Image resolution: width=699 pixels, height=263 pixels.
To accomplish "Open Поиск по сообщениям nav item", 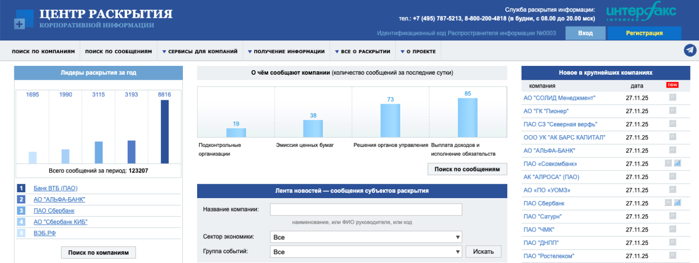I will coord(118,51).
